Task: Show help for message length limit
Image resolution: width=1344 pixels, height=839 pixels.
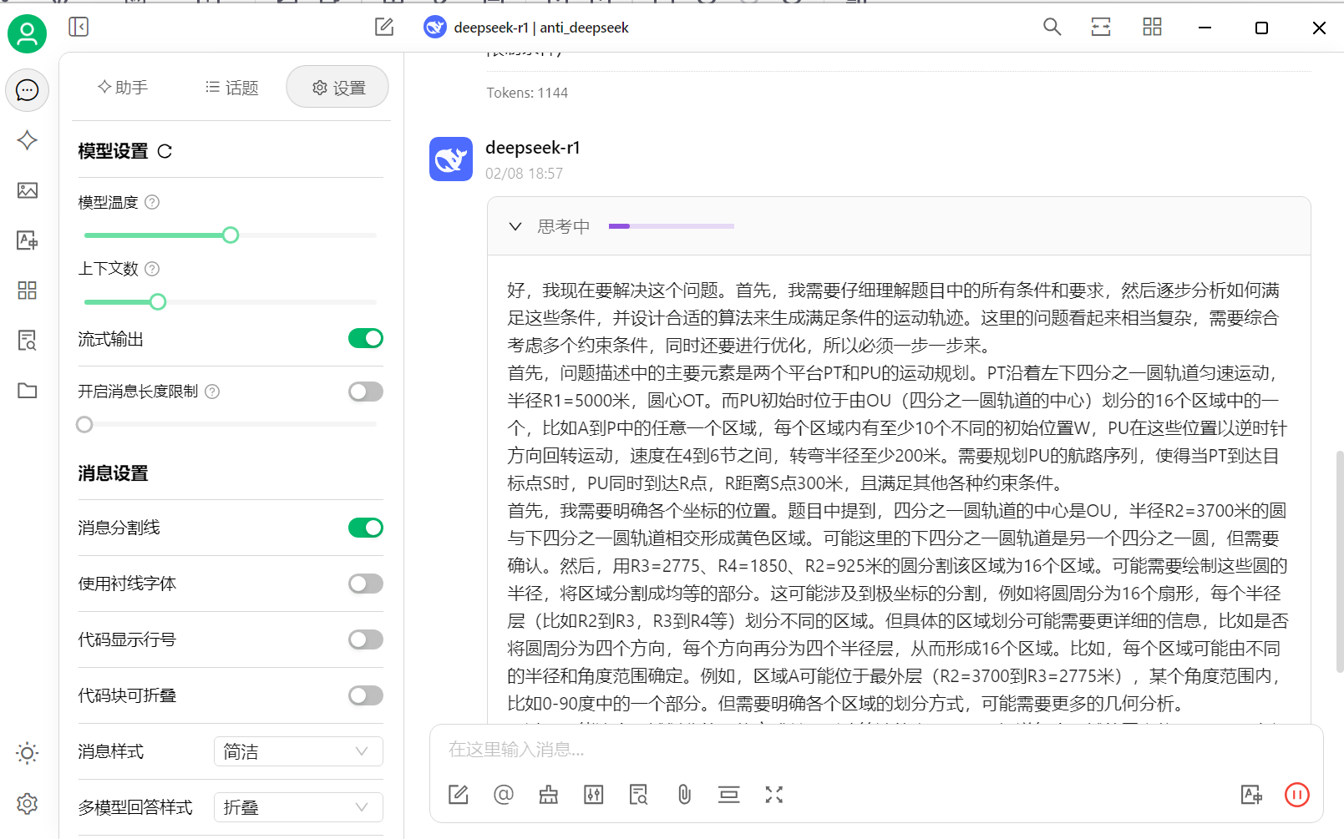Action: [212, 392]
